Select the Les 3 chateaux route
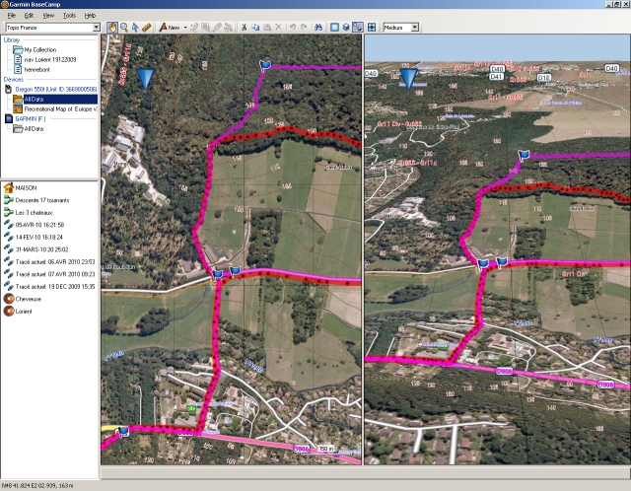Screen dimensions: 631x491 34,213
